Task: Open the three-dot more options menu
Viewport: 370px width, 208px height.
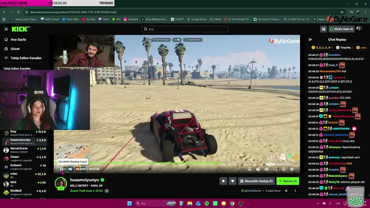Action: [x=295, y=191]
